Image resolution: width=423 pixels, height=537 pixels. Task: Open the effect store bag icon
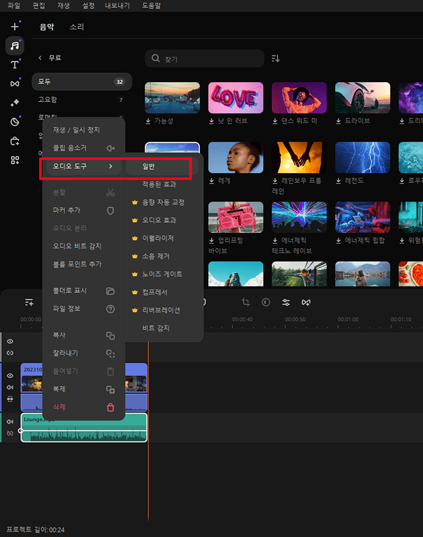tap(15, 141)
